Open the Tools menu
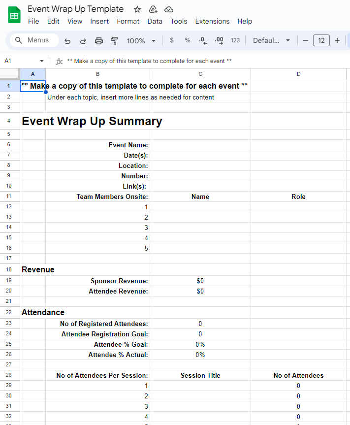350x425 pixels. [x=179, y=21]
